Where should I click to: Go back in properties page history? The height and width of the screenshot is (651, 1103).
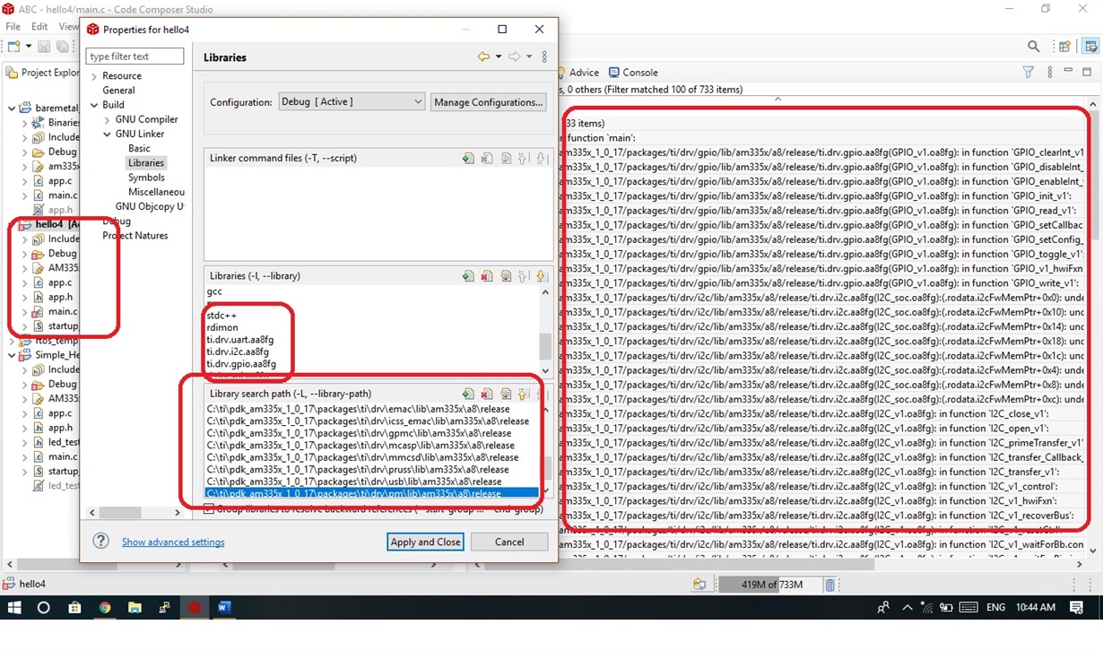(x=483, y=56)
